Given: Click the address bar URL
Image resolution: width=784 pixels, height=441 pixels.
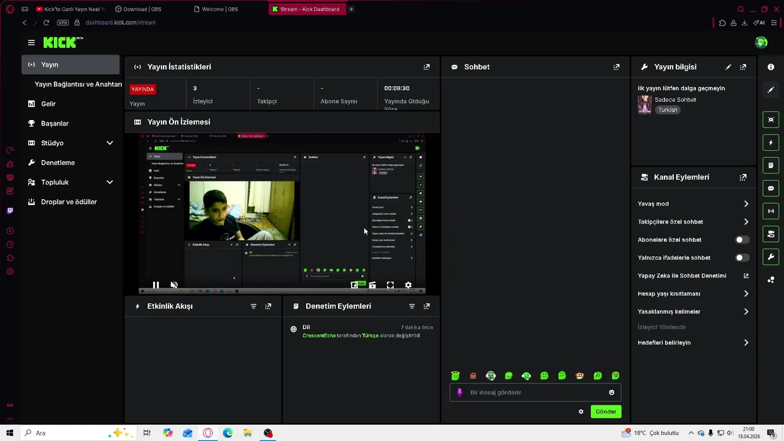Looking at the screenshot, I should (121, 23).
